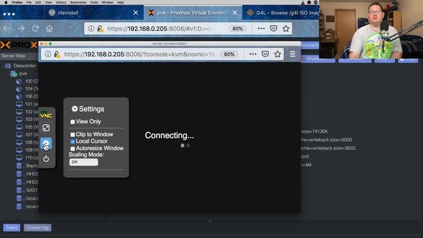
Task: Open page actions menu in main URL bar
Action: point(261,28)
